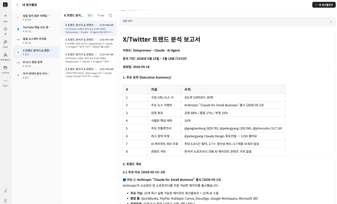The height and width of the screenshot is (204, 337).
Task: Click the 수치 column header
Action: (233, 90)
